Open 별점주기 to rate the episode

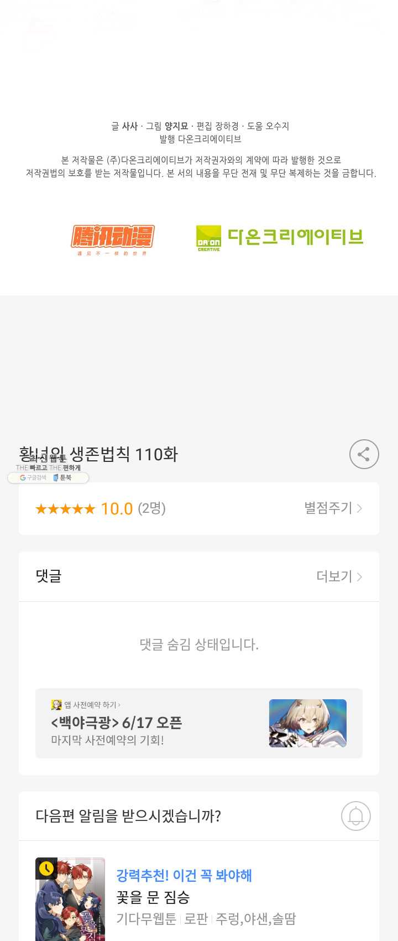tap(333, 508)
